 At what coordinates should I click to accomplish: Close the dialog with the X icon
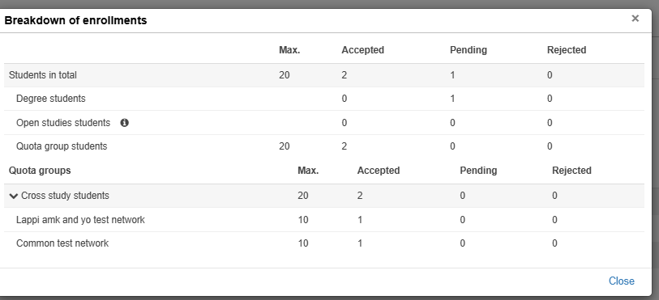click(x=635, y=19)
